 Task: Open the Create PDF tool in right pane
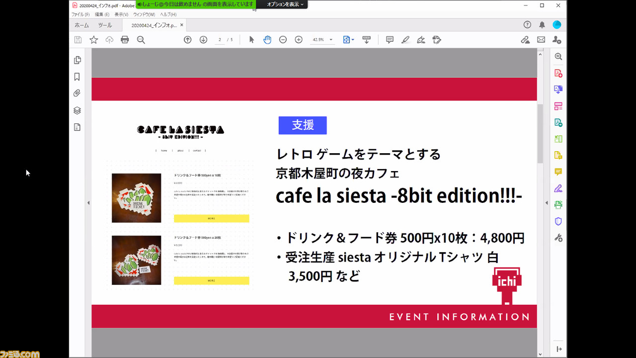[x=558, y=73]
